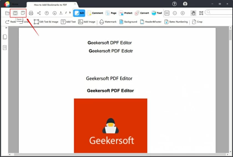This screenshot has width=233, height=157.
Task: Click the application logo icon in title bar
Action: click(x=7, y=4)
